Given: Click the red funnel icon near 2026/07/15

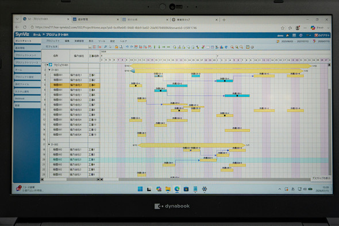Looking at the screenshot, I should 314,41.
